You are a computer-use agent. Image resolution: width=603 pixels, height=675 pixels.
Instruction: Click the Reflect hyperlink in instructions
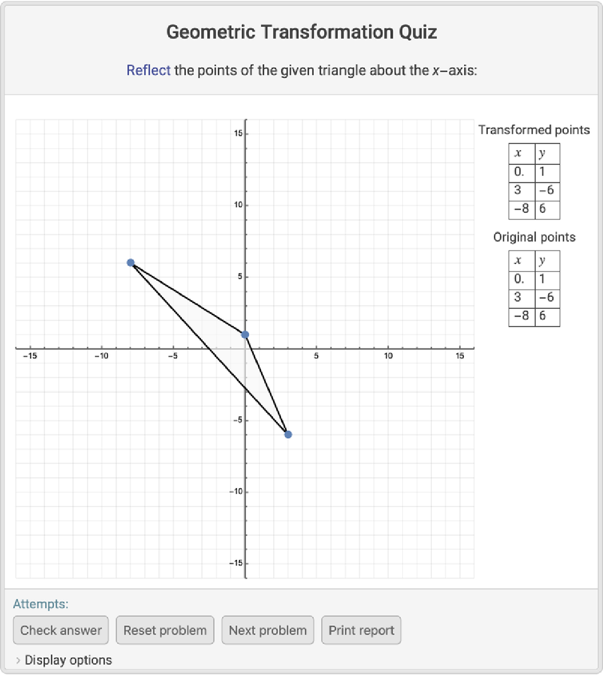point(148,70)
